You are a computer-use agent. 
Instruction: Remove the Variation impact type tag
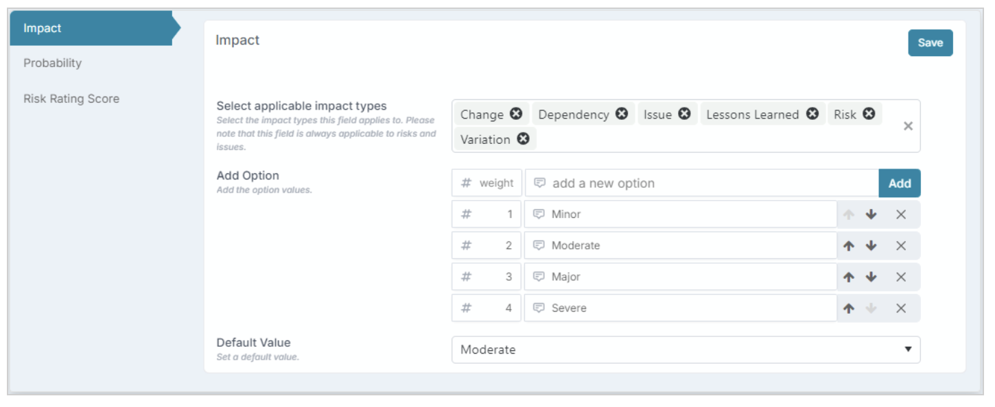click(523, 139)
